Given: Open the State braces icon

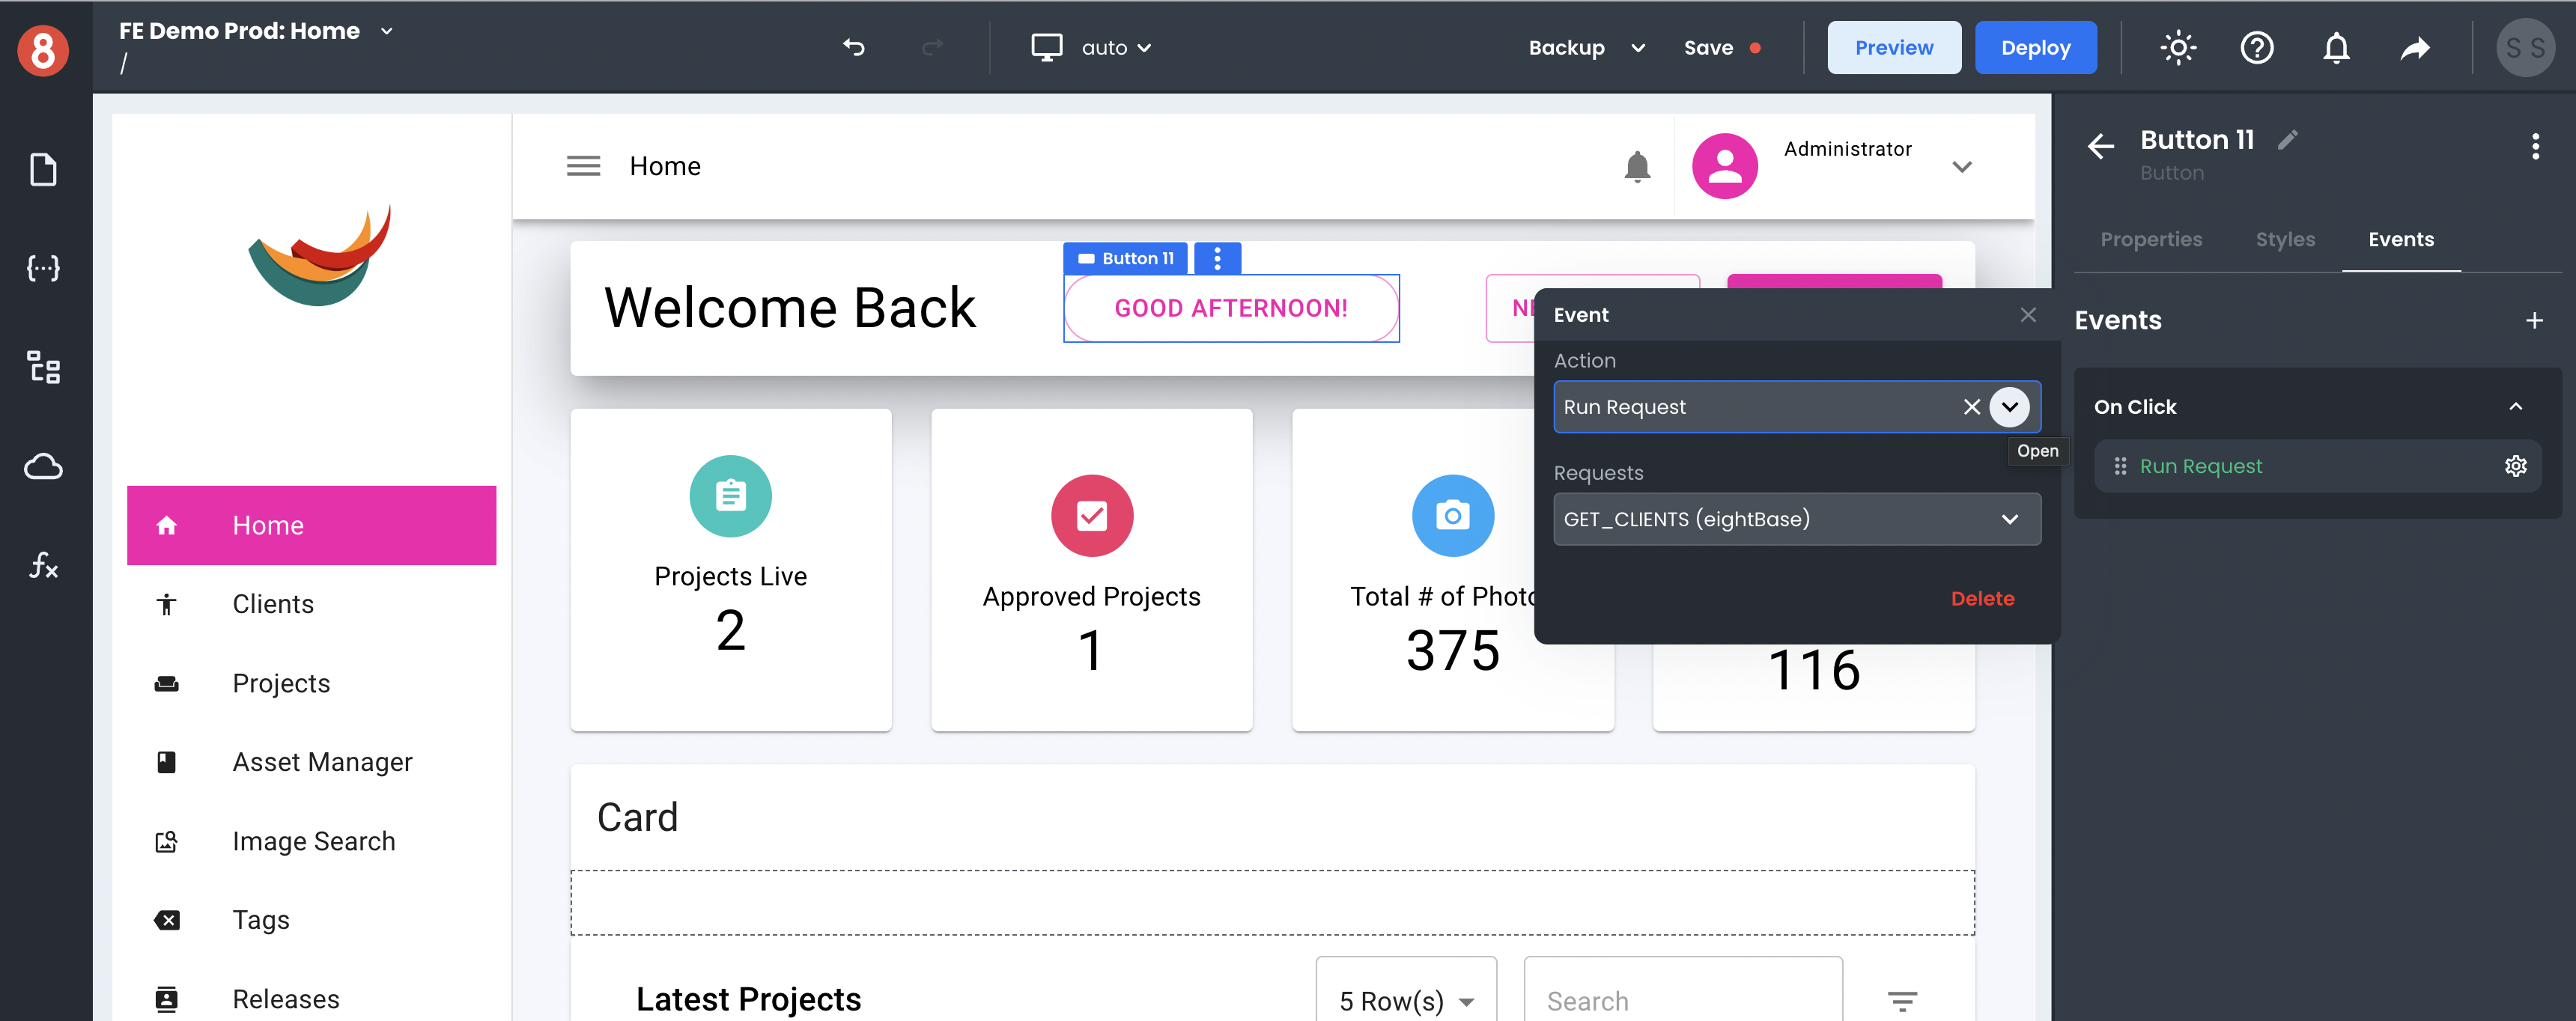Looking at the screenshot, I should (x=43, y=268).
